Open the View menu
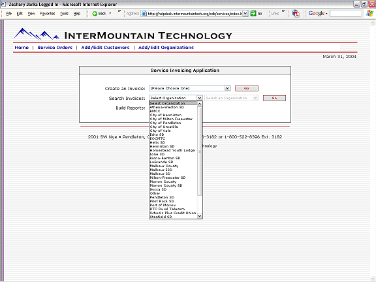 click(x=31, y=14)
